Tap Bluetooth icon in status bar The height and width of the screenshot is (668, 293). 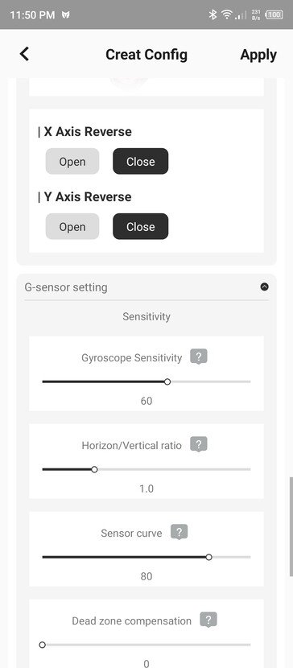pyautogui.click(x=213, y=15)
